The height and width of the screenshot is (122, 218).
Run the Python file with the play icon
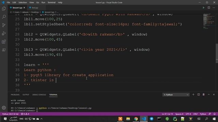pos(204,8)
